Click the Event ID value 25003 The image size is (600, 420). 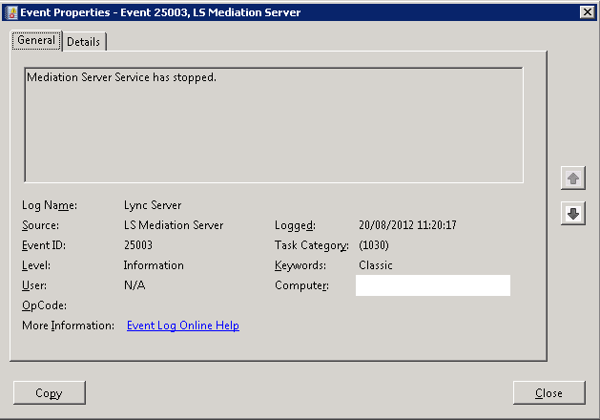tap(138, 245)
